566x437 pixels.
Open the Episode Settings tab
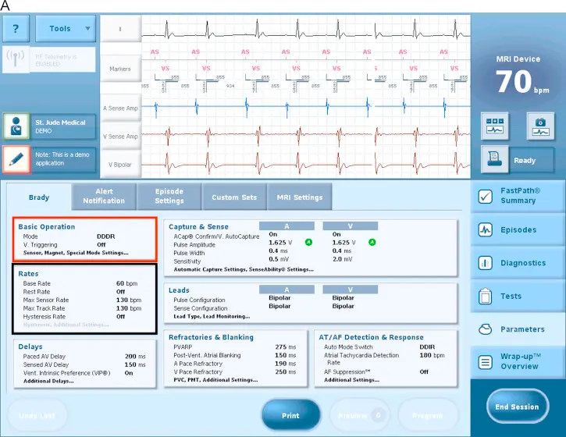point(169,197)
